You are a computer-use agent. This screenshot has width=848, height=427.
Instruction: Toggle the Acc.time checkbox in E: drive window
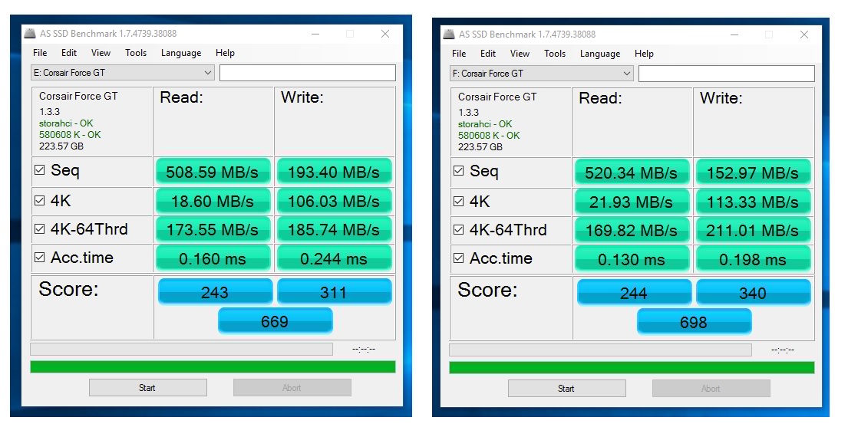[x=39, y=258]
